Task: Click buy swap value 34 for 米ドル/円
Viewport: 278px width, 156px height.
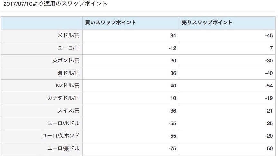Action: [173, 36]
